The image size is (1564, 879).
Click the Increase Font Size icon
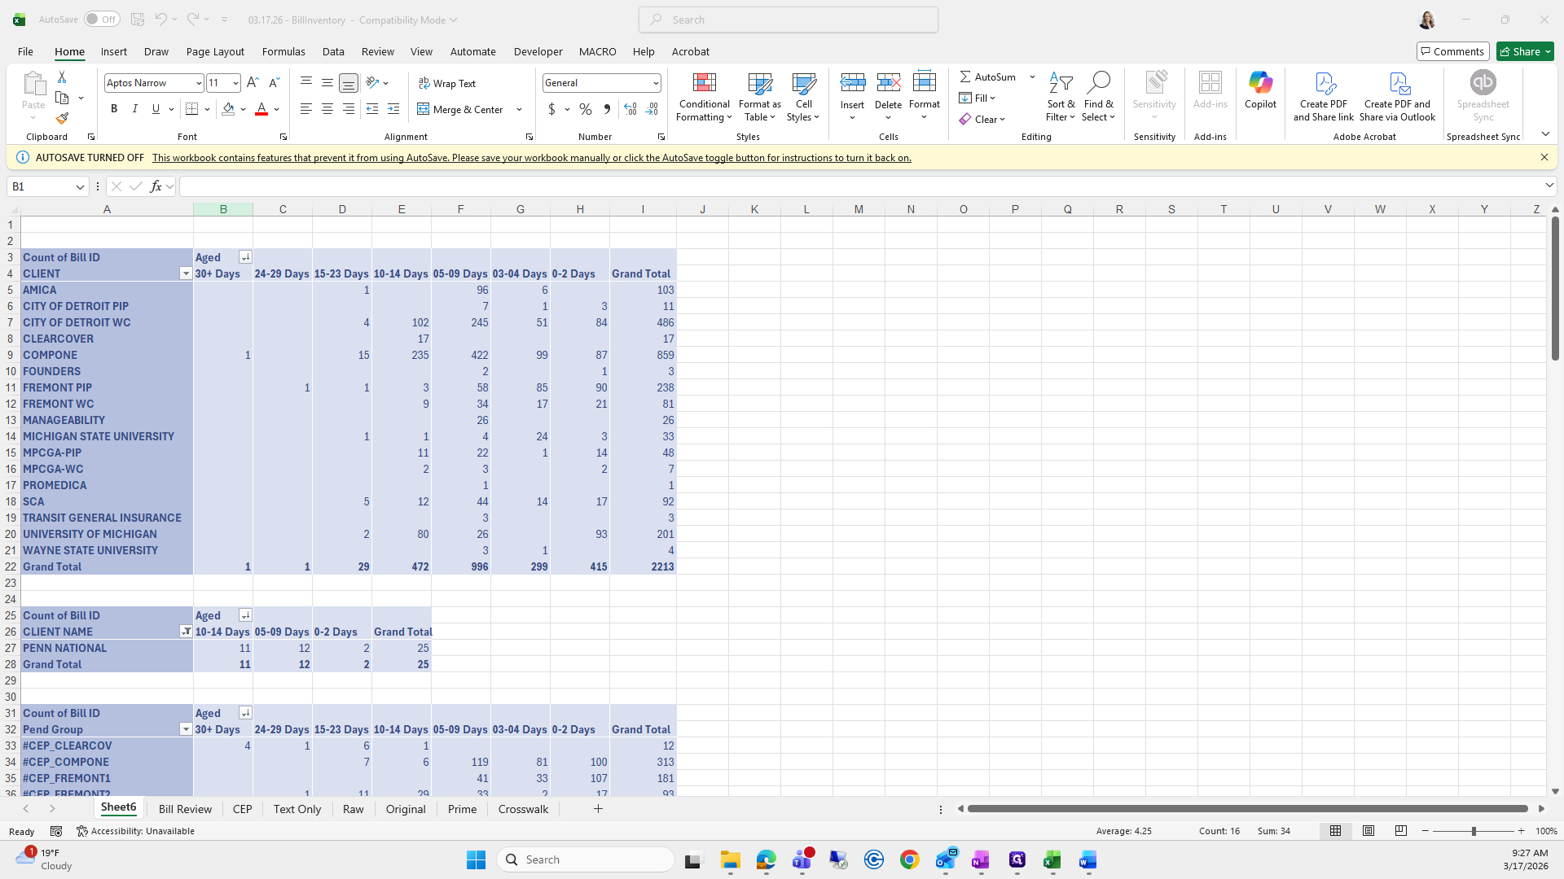coord(253,83)
